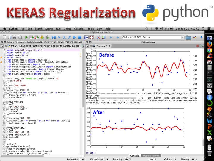
Task: Click the console vertical scrollbar
Action: [x=203, y=143]
